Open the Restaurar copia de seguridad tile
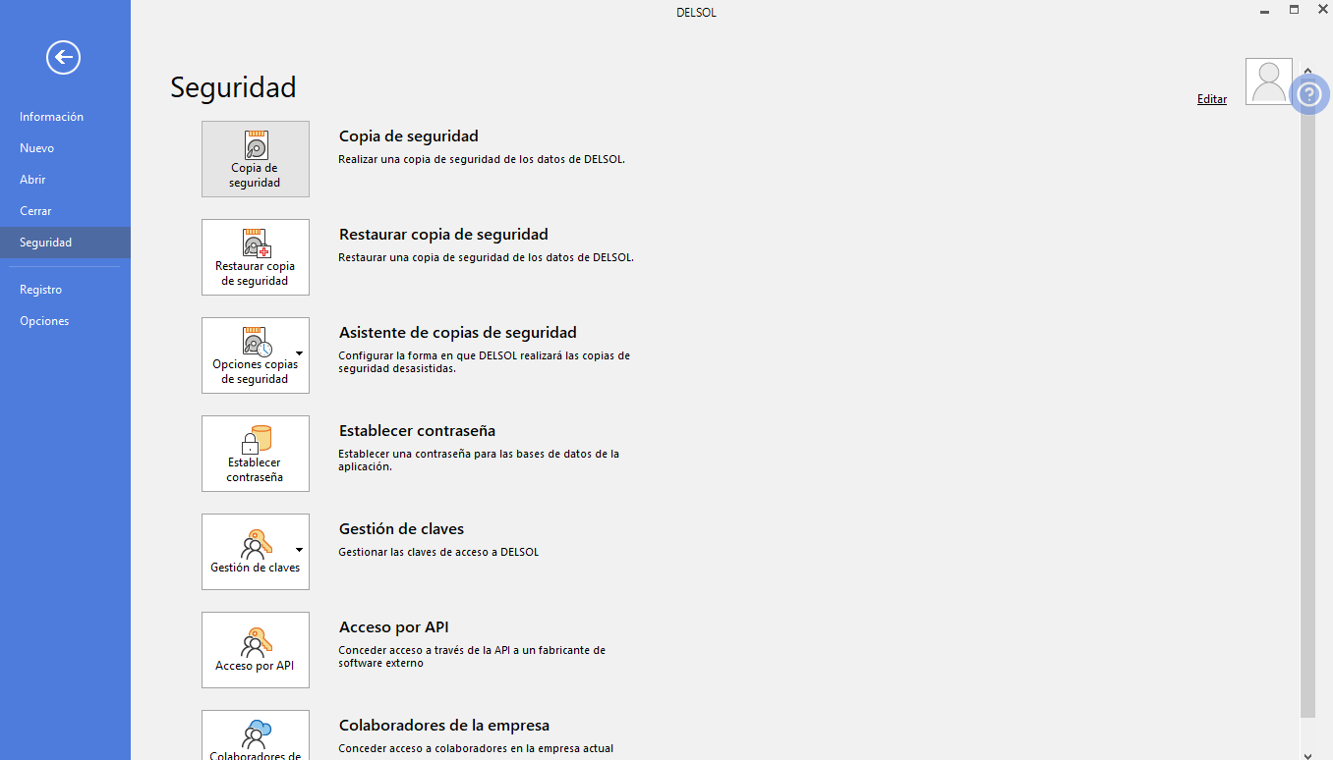Screen dimensions: 1333x760 256,257
